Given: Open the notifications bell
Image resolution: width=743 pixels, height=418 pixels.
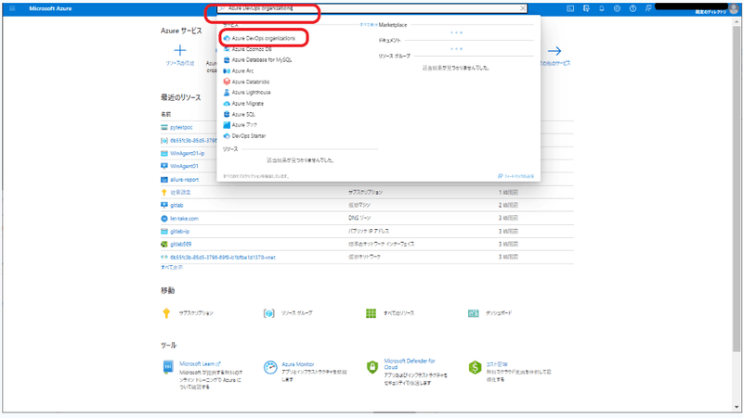Looking at the screenshot, I should click(602, 8).
